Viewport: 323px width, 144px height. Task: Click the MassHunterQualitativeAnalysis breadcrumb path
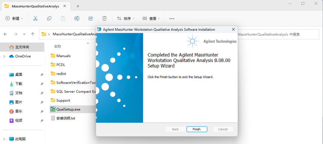point(74,34)
